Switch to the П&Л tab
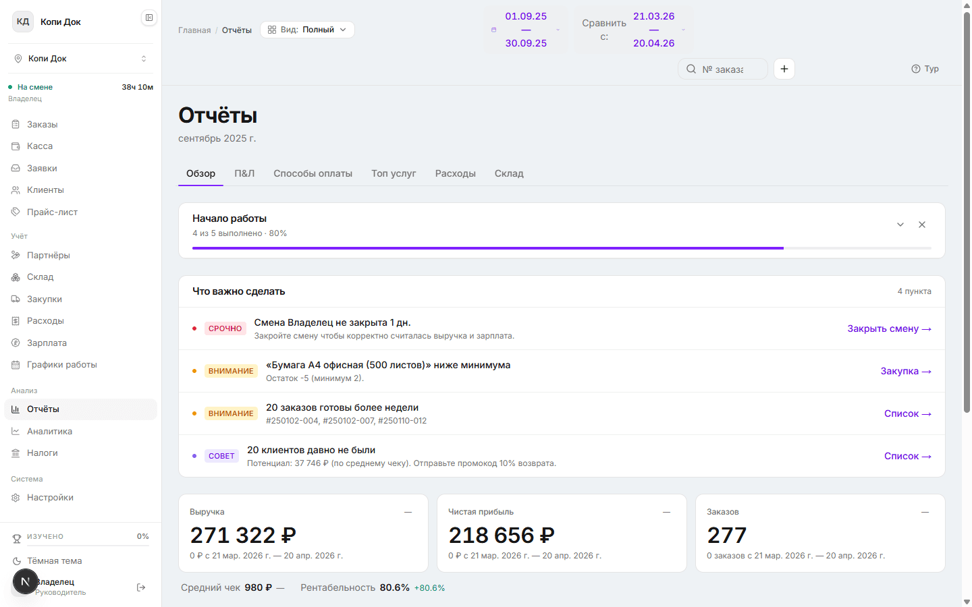 click(244, 173)
